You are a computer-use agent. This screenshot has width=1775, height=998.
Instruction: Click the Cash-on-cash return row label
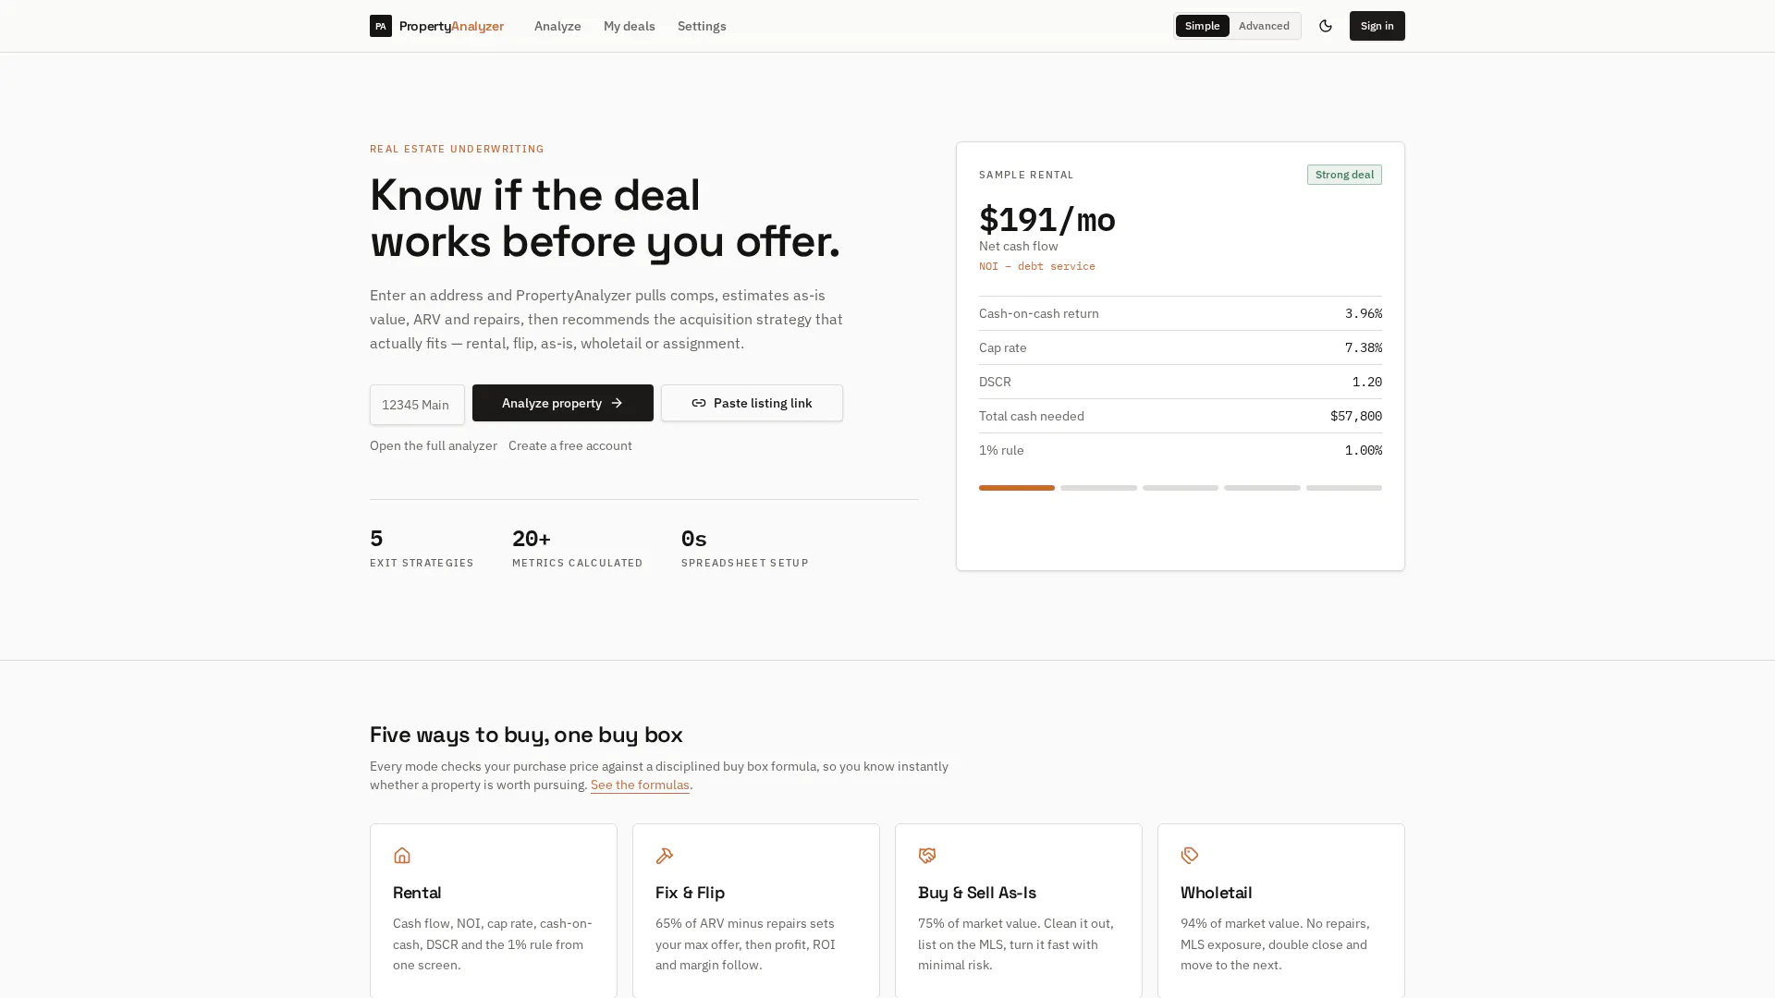(1039, 313)
